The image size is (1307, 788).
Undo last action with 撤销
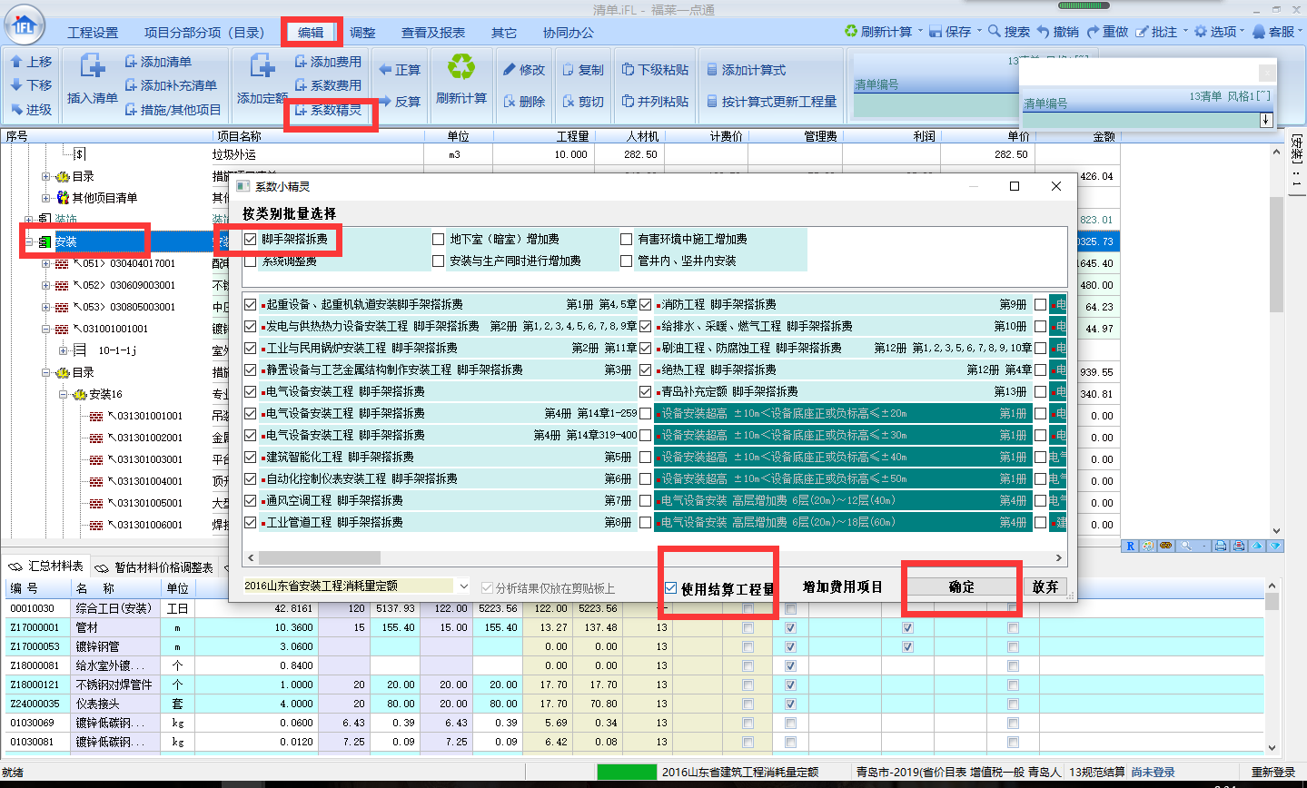1058,30
